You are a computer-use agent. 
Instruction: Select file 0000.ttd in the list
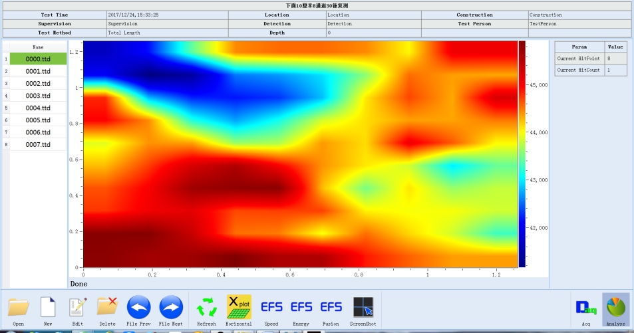pyautogui.click(x=38, y=59)
